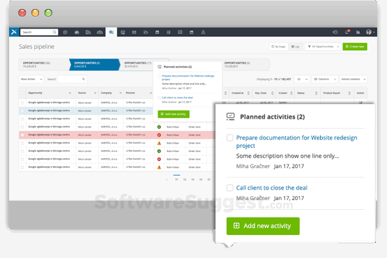The width and height of the screenshot is (387, 258).
Task: Select the first Opportunities (36) pipeline stage
Action: pos(44,64)
